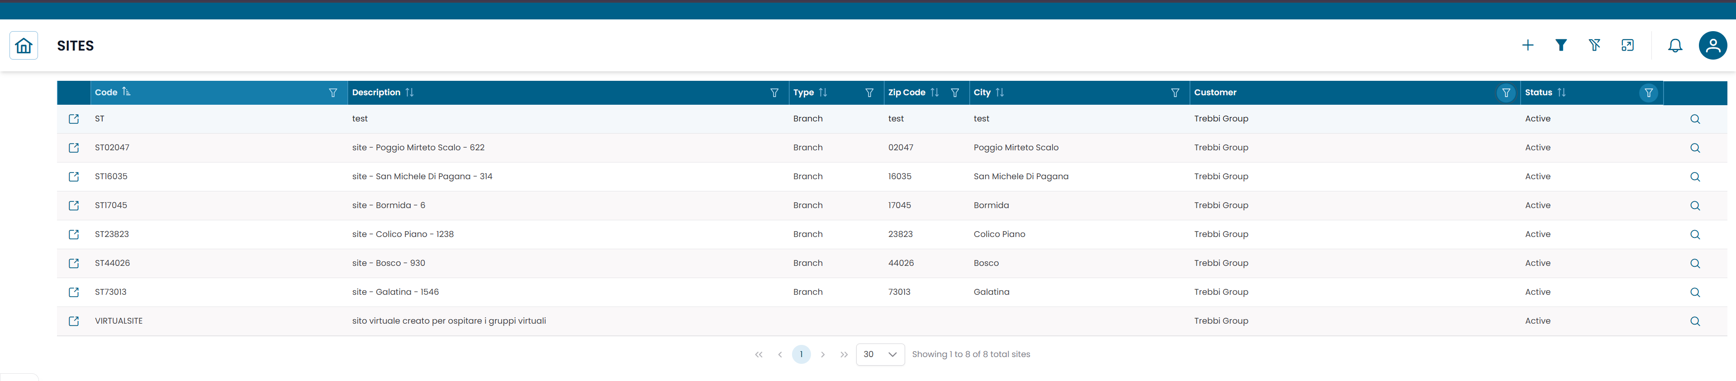1736x381 pixels.
Task: Open site ST44026 with row link icon
Action: (x=74, y=264)
